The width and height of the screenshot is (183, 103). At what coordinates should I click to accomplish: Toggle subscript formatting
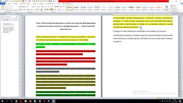(30, 9)
